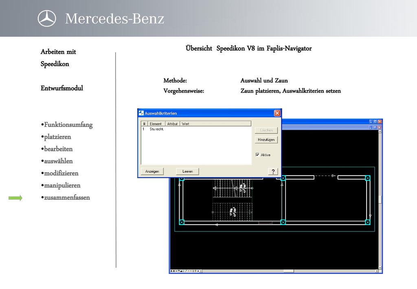Open the zusammenfassen link
This screenshot has width=417, height=289.
click(x=67, y=197)
